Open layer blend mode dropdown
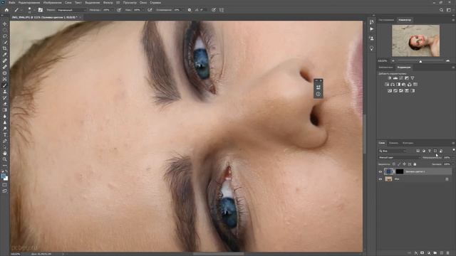 [399, 158]
